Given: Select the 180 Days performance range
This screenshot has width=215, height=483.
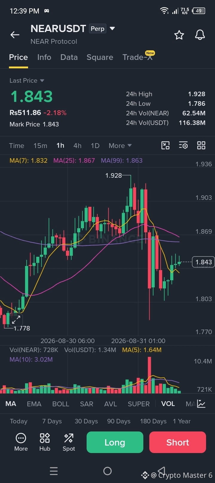Looking at the screenshot, I should click(x=153, y=421).
